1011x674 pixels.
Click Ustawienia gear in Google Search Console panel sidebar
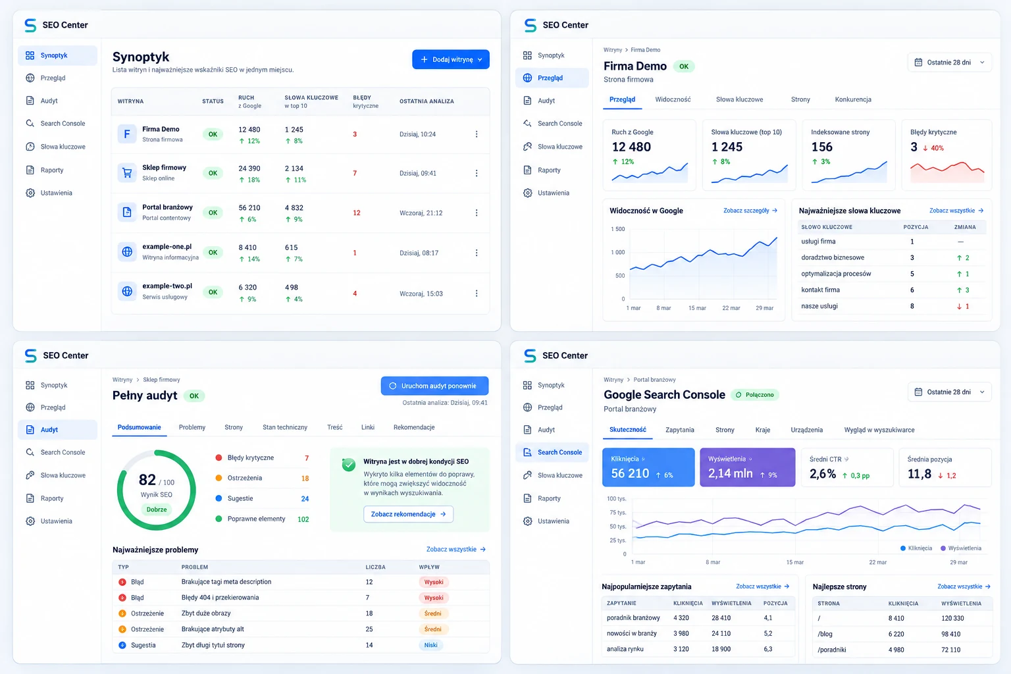click(527, 521)
